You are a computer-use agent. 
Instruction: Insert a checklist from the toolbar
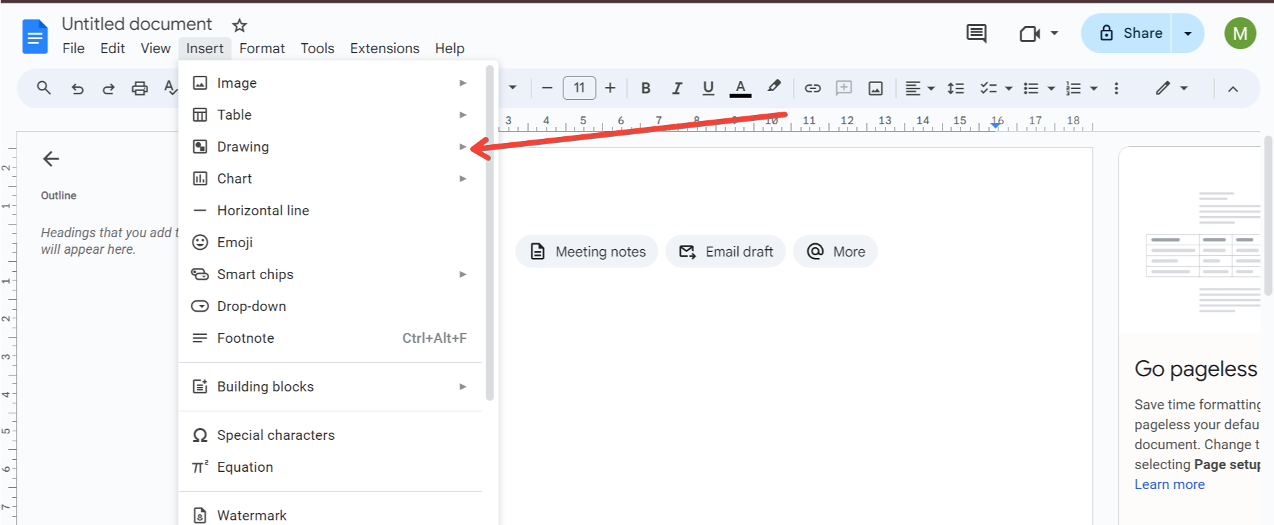pos(988,88)
